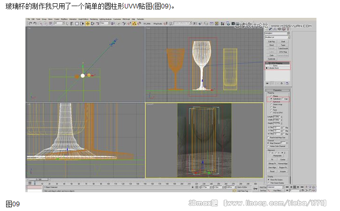Click the Play Animation button
Screen dimensions: 340x211
(294, 187)
